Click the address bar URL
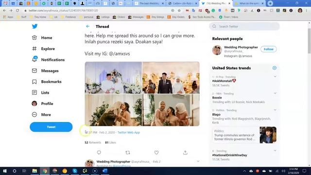 63,11
